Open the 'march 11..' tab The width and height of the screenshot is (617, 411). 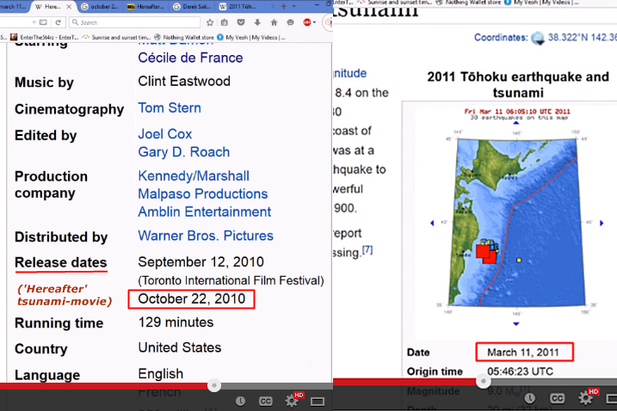13,6
